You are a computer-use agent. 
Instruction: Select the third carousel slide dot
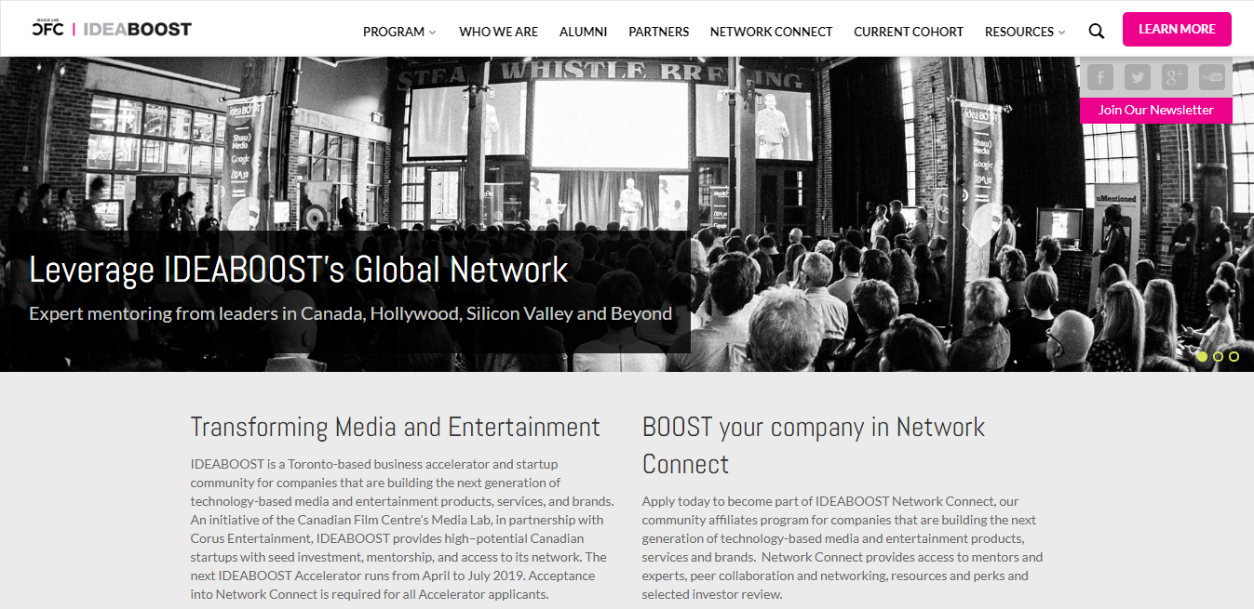(x=1234, y=356)
